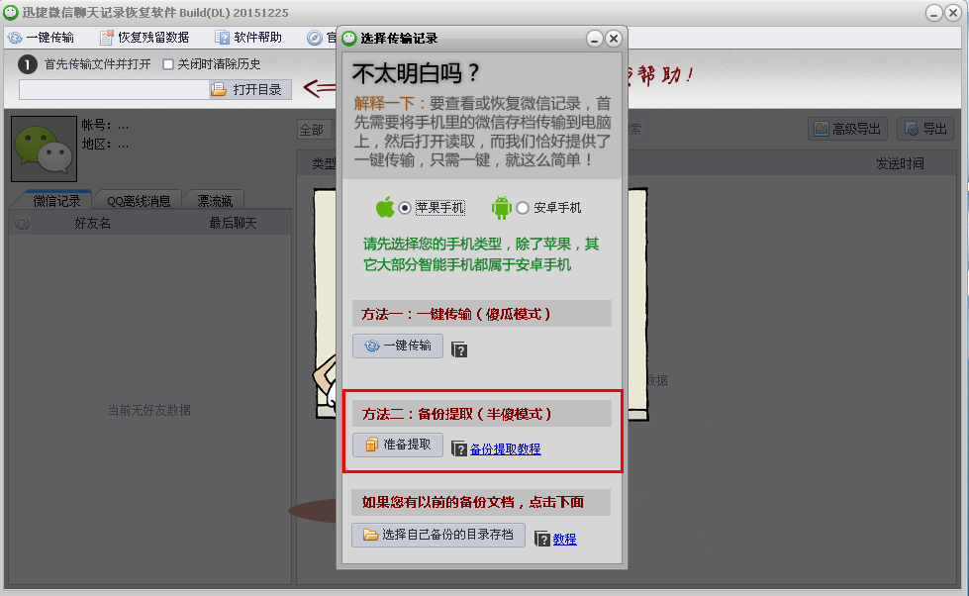Click the green Android robot icon
This screenshot has height=596, width=969.
tap(501, 208)
